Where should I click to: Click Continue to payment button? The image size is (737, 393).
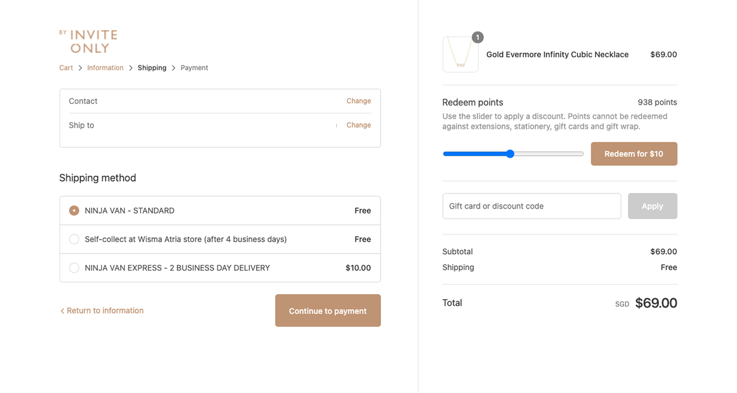pyautogui.click(x=328, y=310)
